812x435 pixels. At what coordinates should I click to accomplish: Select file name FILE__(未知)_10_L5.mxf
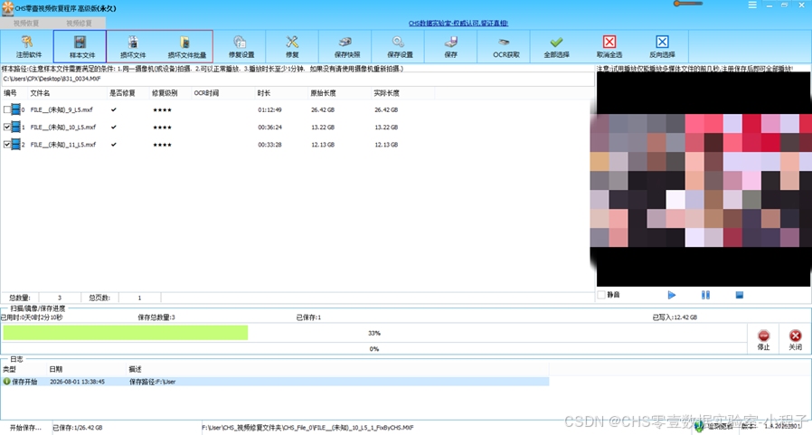[63, 127]
